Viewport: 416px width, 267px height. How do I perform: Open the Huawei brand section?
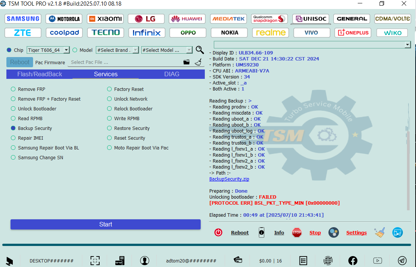187,19
